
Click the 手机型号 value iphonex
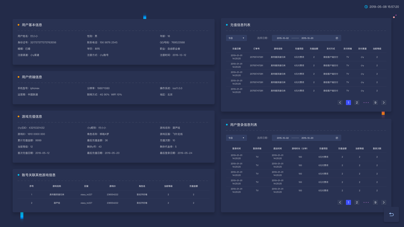35,88
